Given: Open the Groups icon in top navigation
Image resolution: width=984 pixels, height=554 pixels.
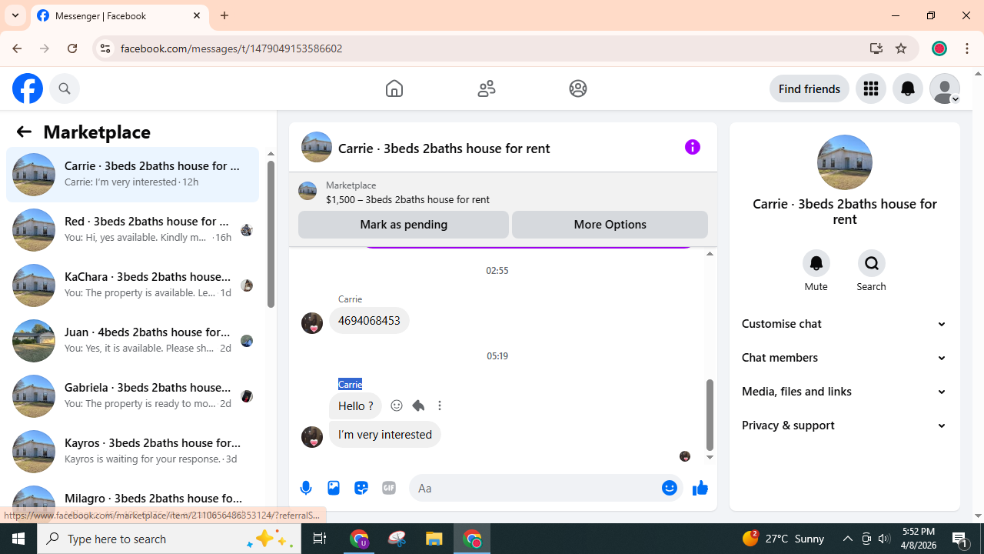Looking at the screenshot, I should 578,88.
